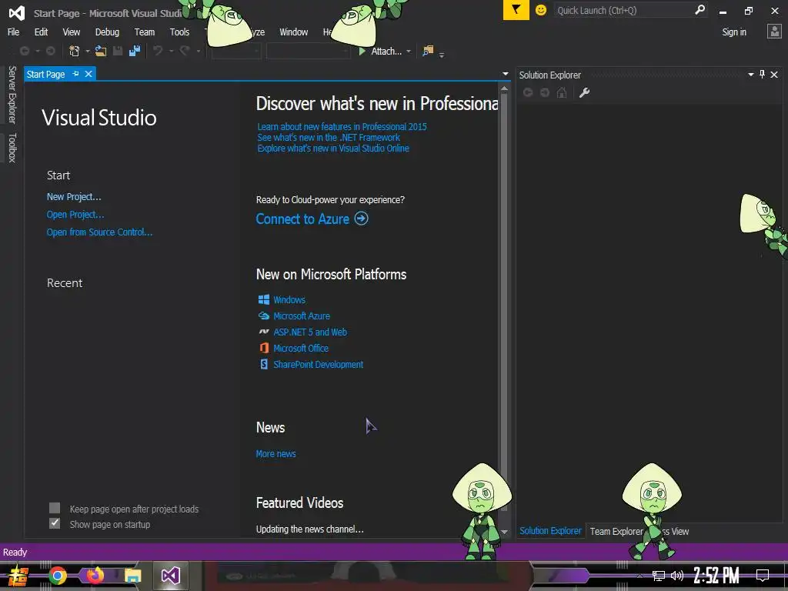
Task: Click the More news link
Action: [276, 453]
